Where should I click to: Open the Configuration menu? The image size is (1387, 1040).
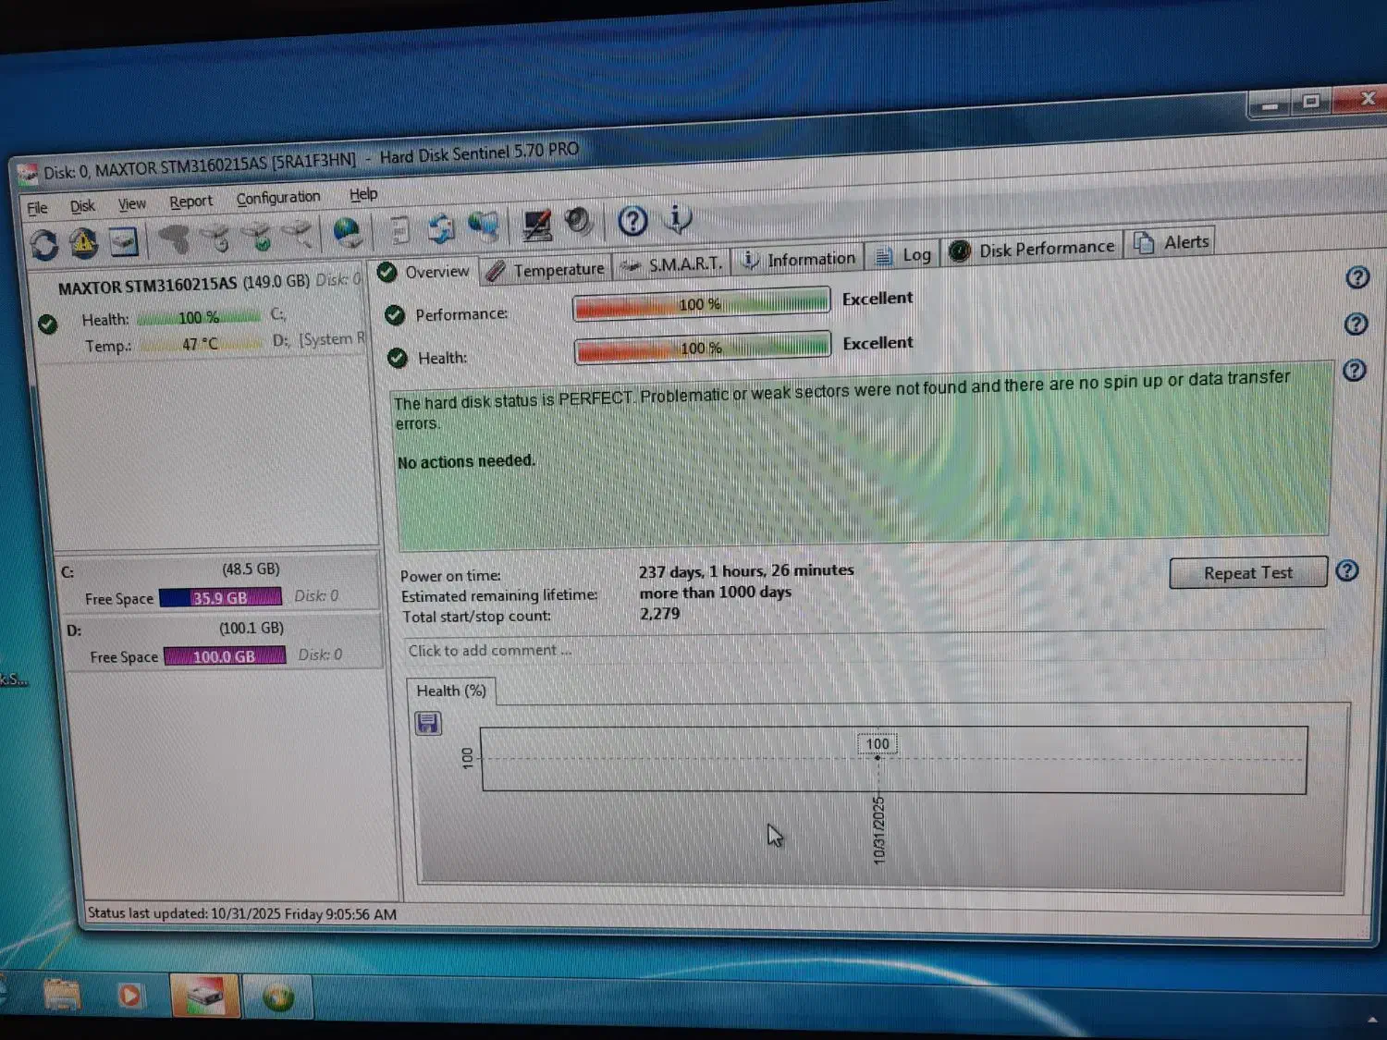[277, 198]
